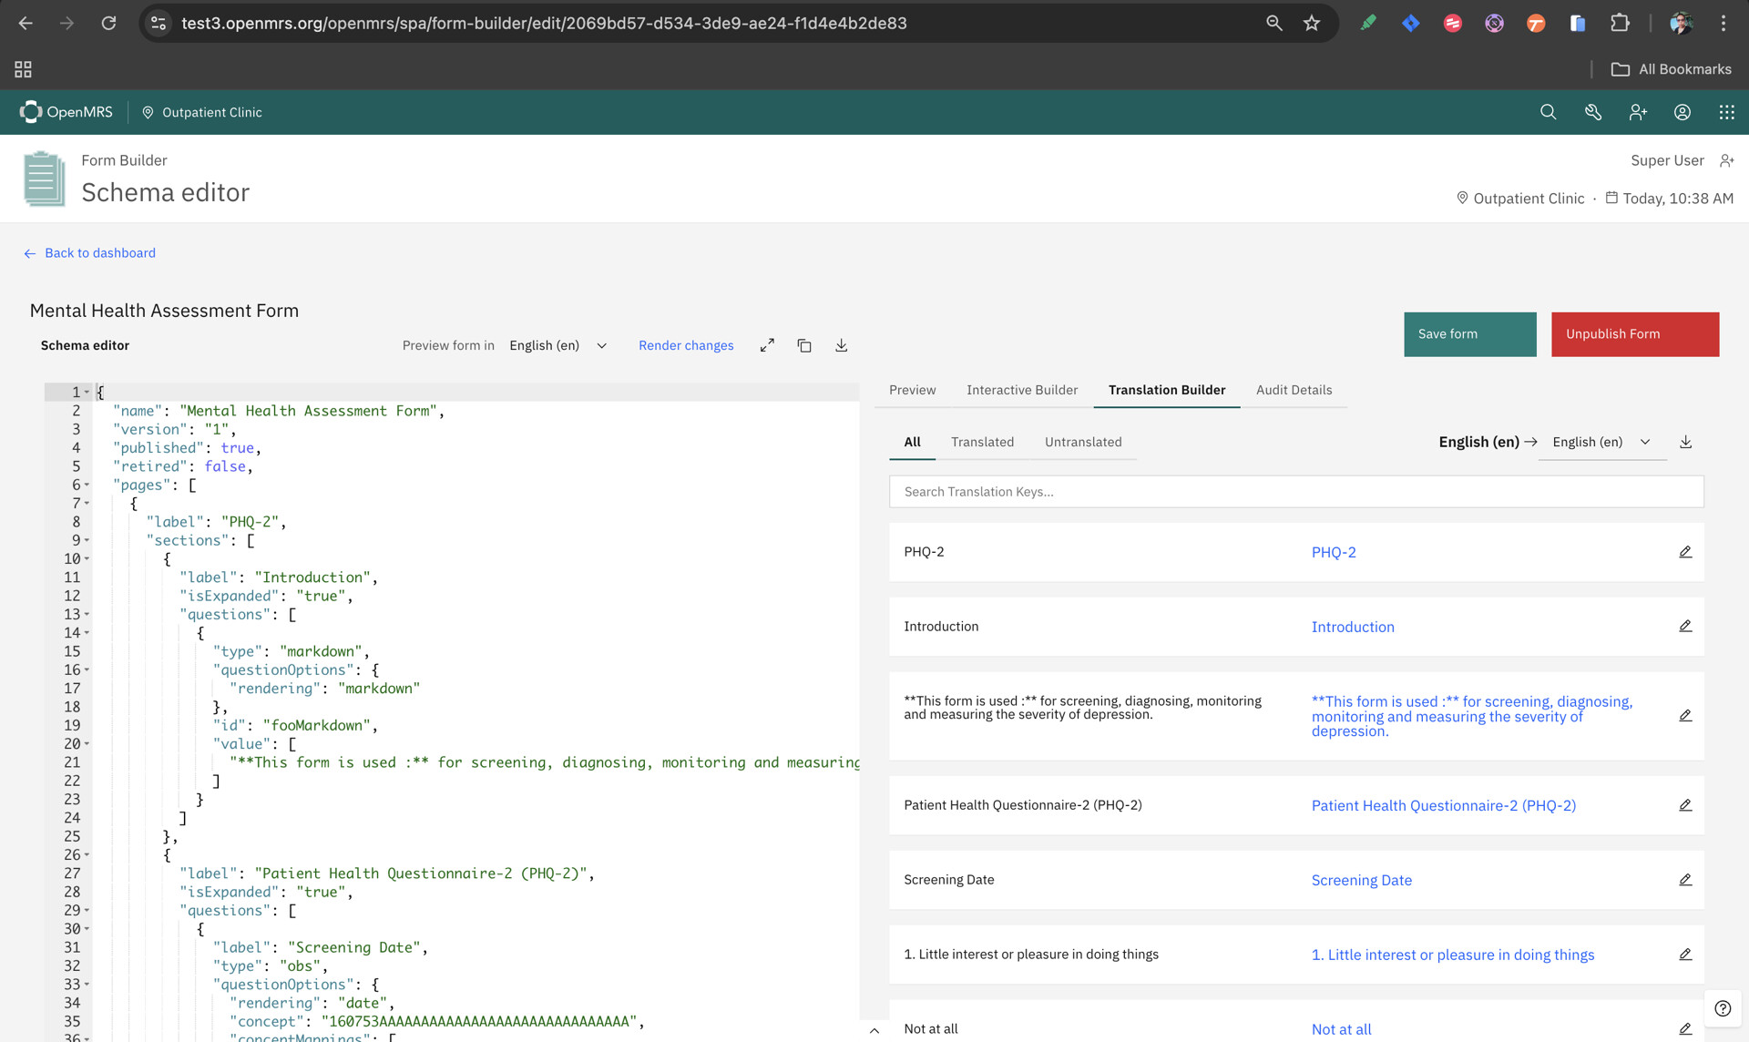The width and height of the screenshot is (1749, 1042).
Task: Show the Untranslated filter tab
Action: 1082,442
